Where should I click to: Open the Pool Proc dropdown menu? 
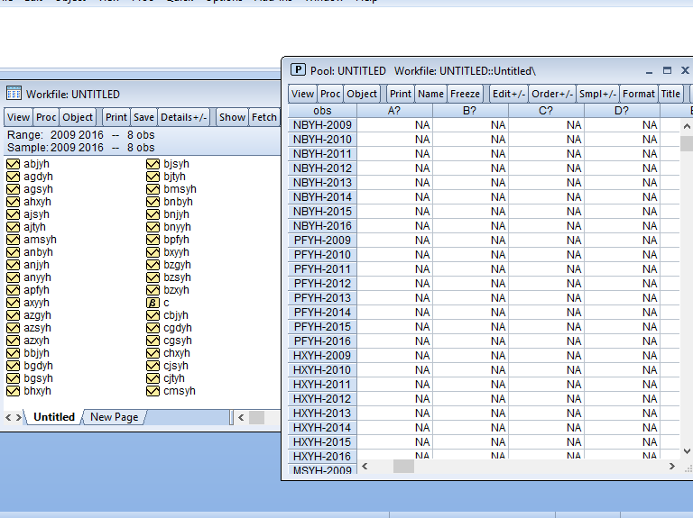pyautogui.click(x=330, y=94)
